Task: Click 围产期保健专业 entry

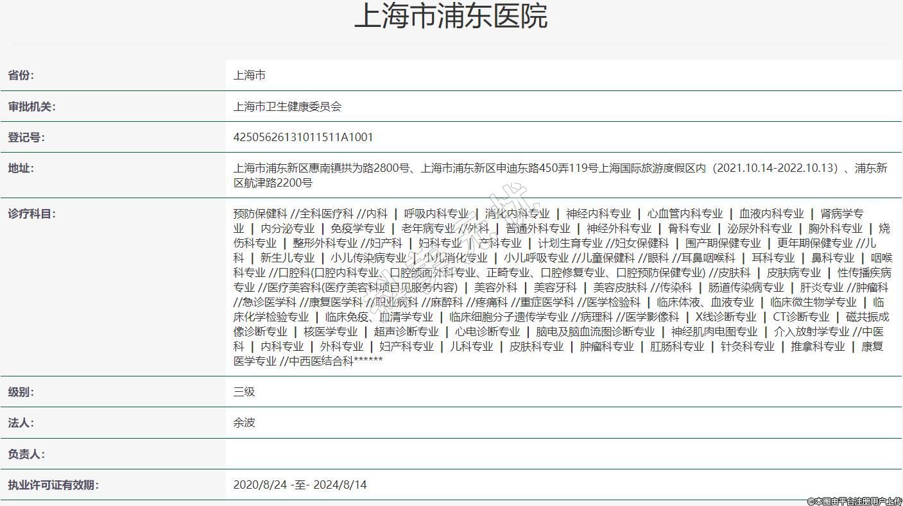Action: [x=723, y=243]
